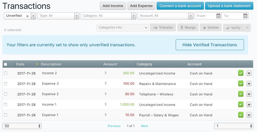The width and height of the screenshot is (257, 132).
Task: Remove the Unverified filter with x icon
Action: click(x=27, y=16)
